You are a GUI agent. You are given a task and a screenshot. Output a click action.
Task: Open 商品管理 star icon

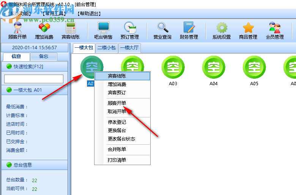[x=248, y=31]
